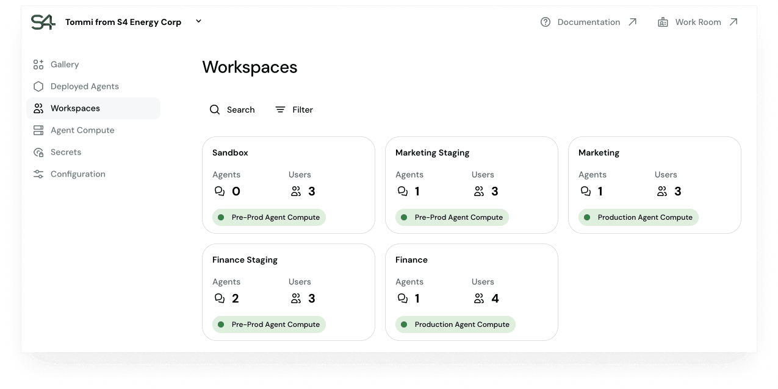Click the Deployed Agents shield icon
778x389 pixels.
point(38,86)
